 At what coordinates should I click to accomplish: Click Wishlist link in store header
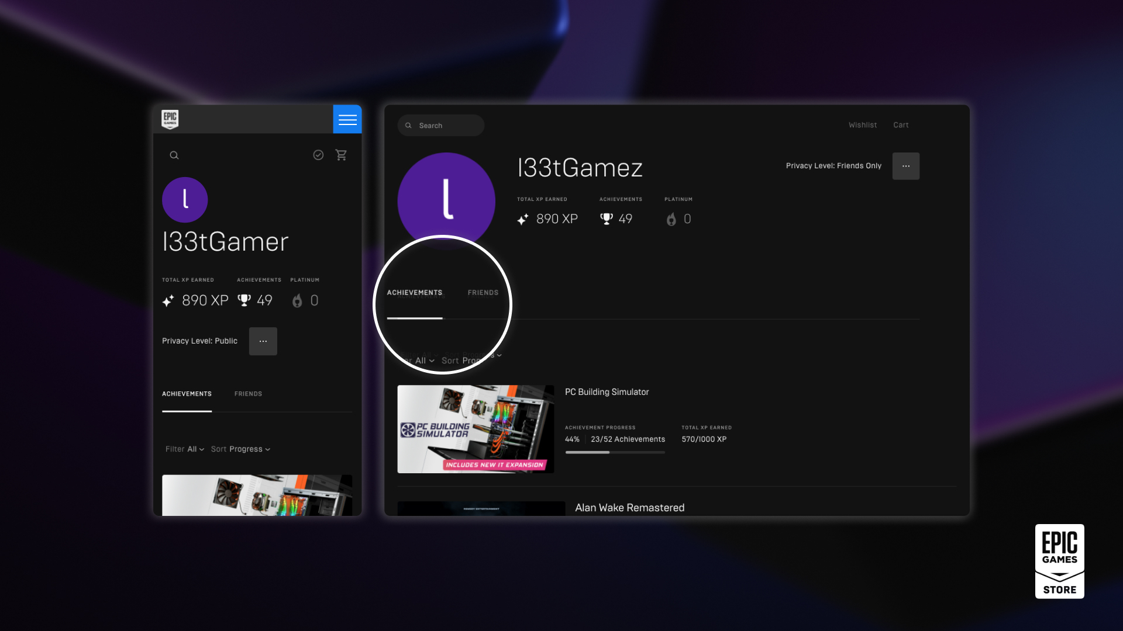tap(862, 125)
